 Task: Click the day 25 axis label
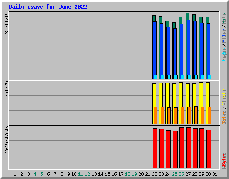[174, 174]
